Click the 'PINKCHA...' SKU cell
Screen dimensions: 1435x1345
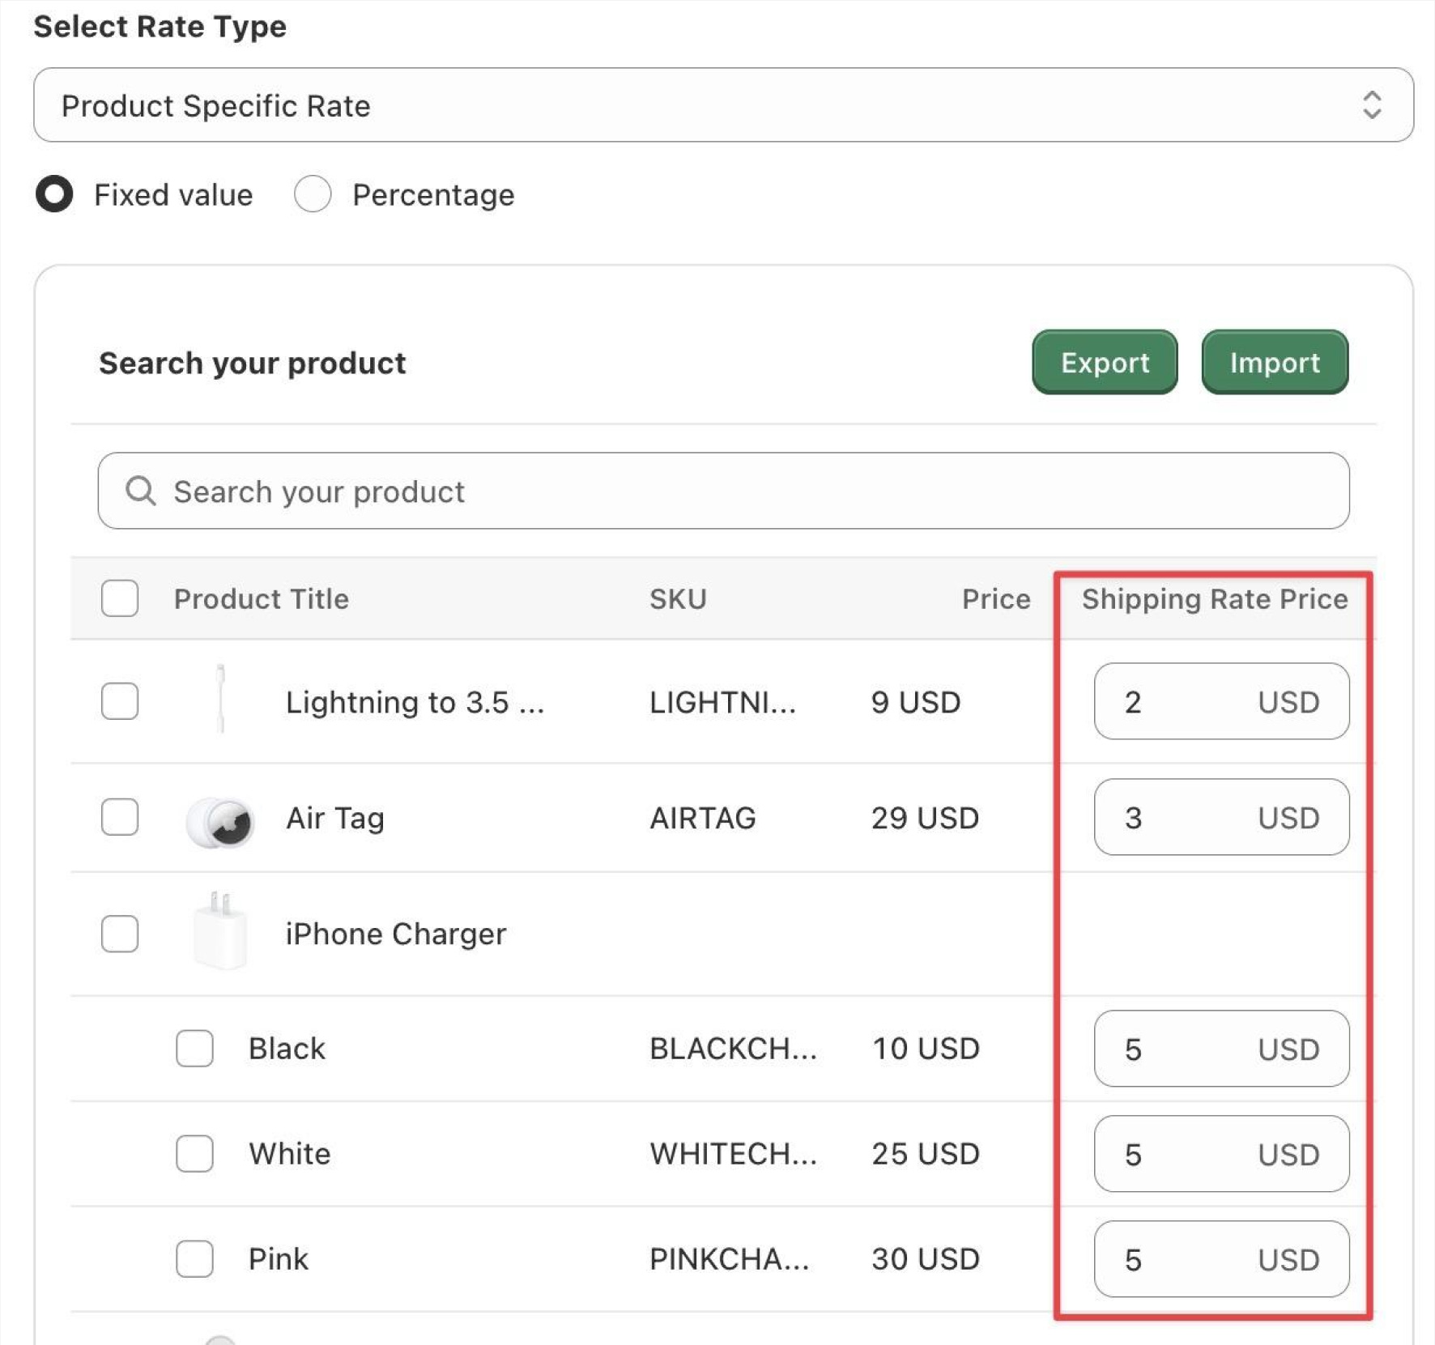(729, 1259)
